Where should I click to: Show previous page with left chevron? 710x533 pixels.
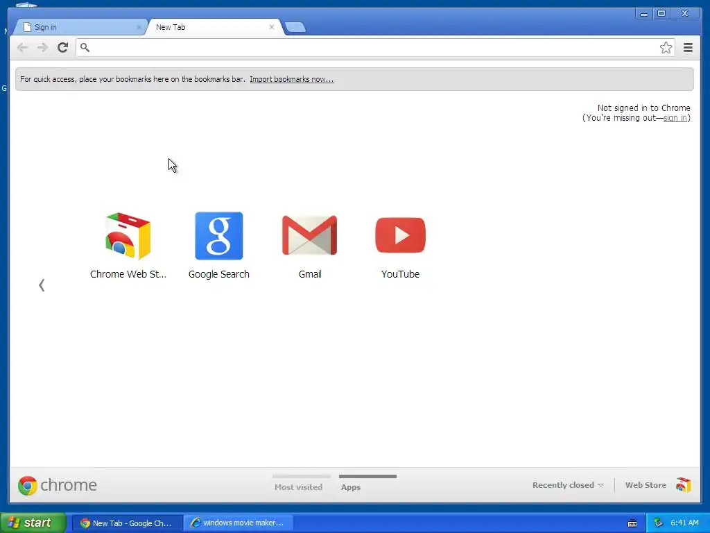coord(42,285)
